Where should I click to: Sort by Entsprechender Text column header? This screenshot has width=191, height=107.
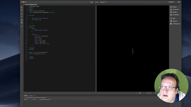(x=45, y=99)
